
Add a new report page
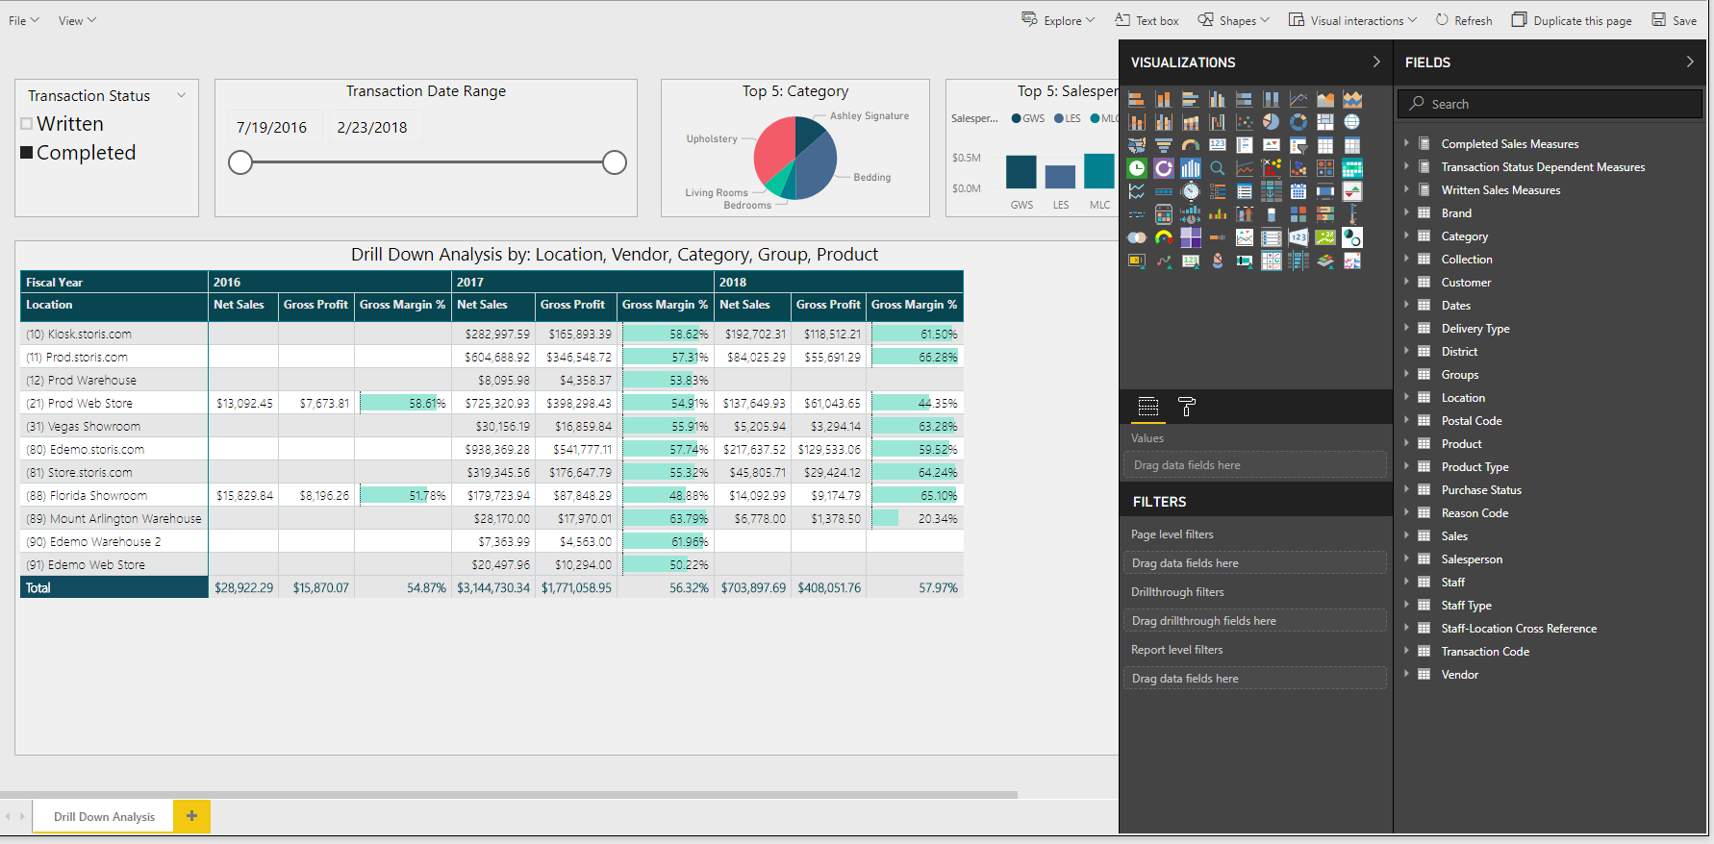(191, 816)
